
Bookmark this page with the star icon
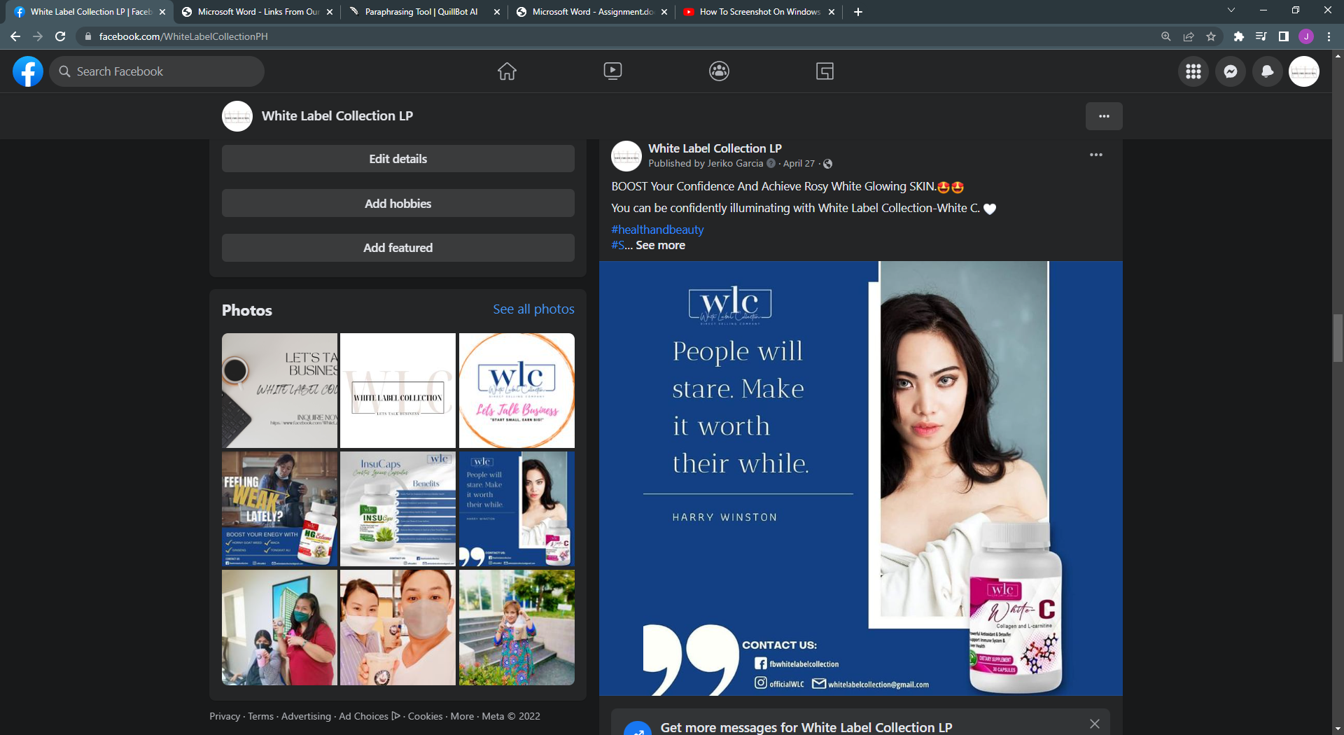1211,36
